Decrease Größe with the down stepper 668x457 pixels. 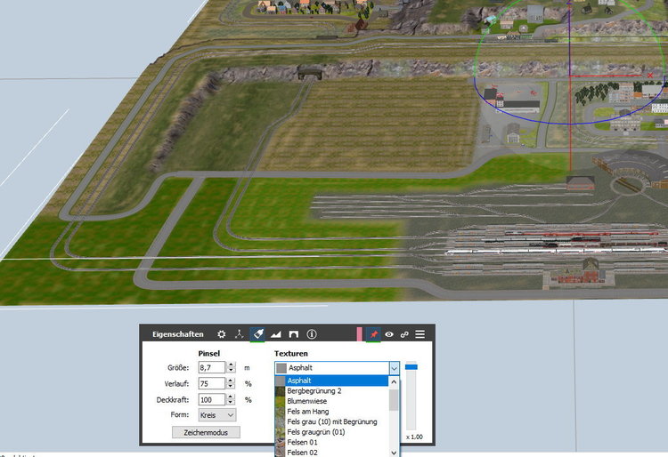(x=231, y=370)
